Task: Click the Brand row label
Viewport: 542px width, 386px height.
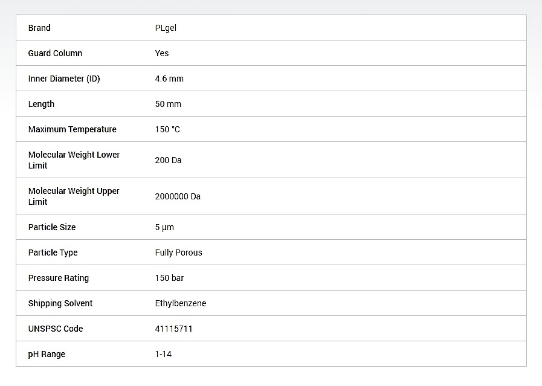Action: pyautogui.click(x=39, y=28)
